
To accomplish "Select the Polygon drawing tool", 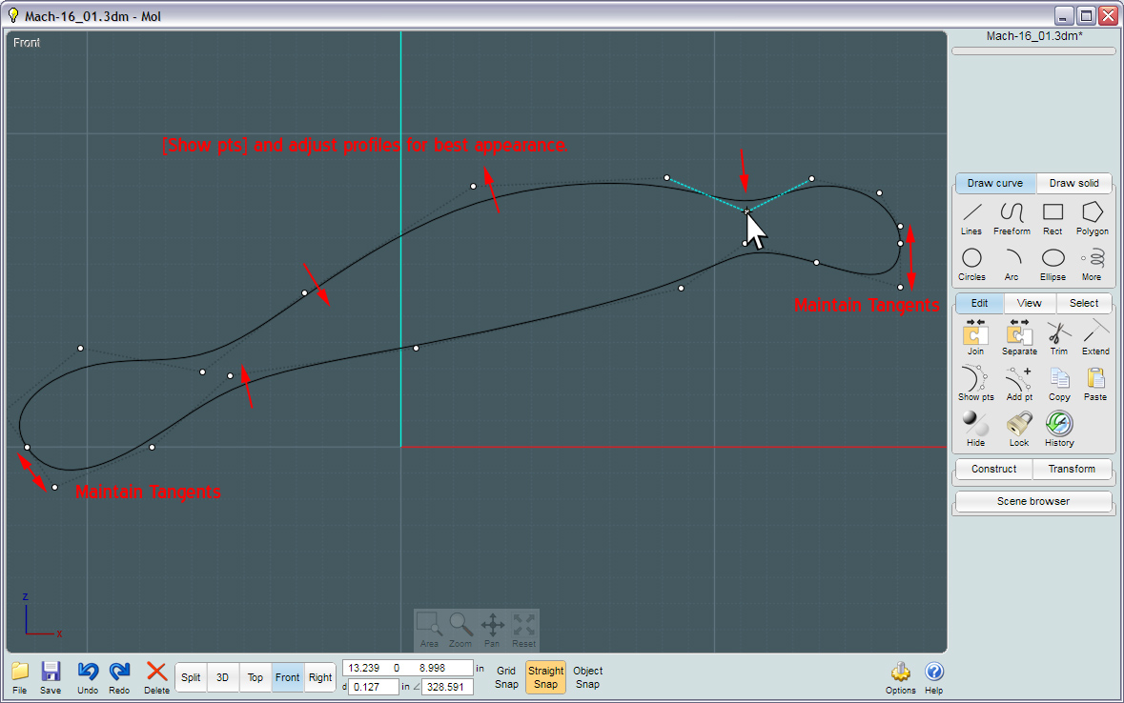I will point(1092,217).
